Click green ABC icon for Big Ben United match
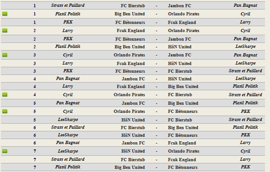This screenshot has height=172, width=270. click(5, 14)
